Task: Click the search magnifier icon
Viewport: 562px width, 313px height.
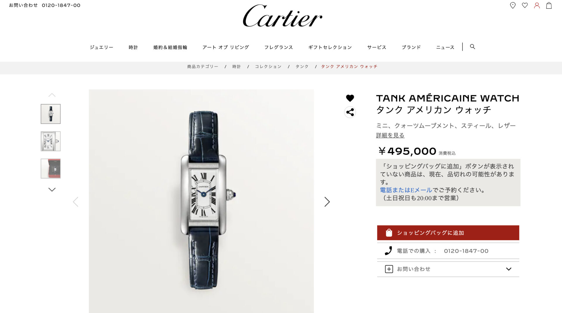Action: [472, 47]
